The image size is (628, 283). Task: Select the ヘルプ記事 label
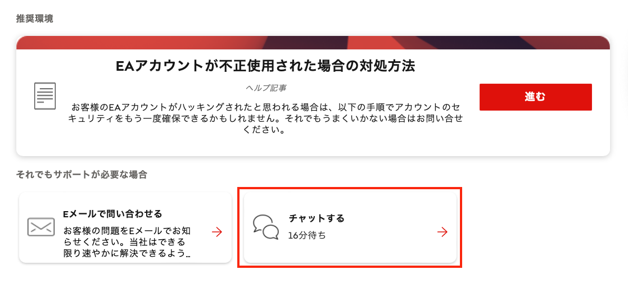tap(265, 88)
